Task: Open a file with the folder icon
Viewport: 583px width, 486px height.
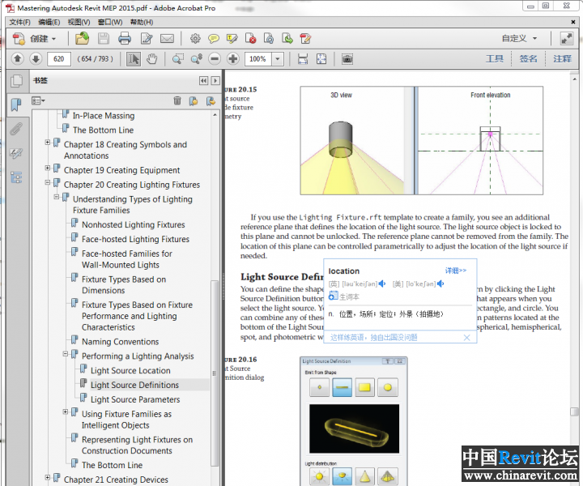Action: pyautogui.click(x=82, y=38)
